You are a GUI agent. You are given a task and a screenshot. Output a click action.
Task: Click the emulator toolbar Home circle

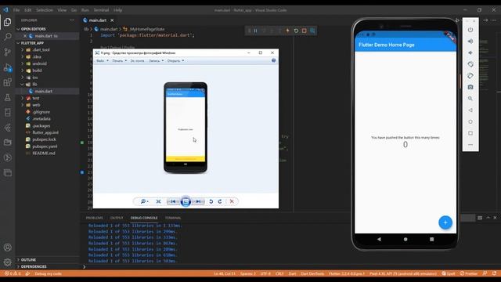[x=470, y=121]
